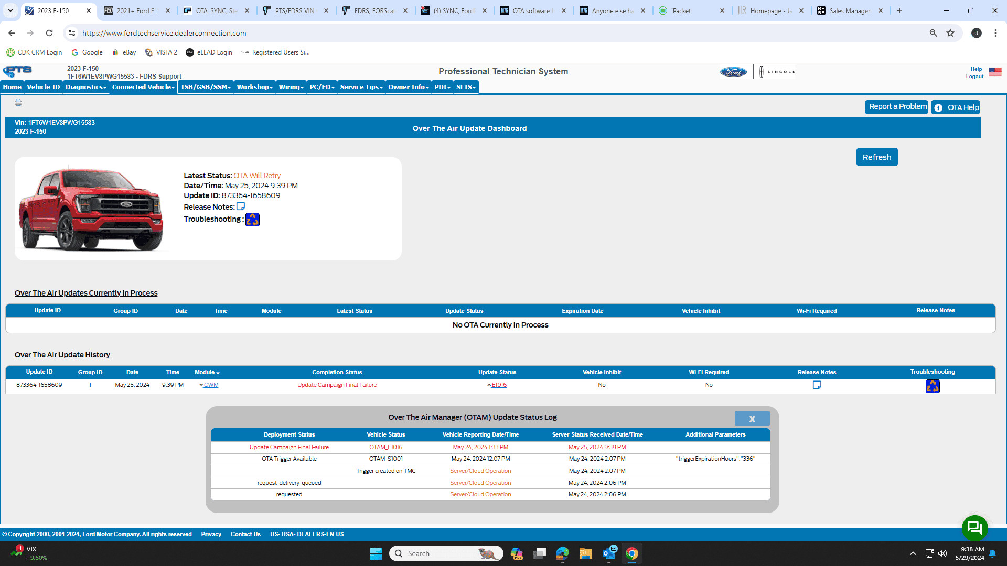This screenshot has height=566, width=1007.
Task: Close the OTAM Update Status Log
Action: [752, 419]
